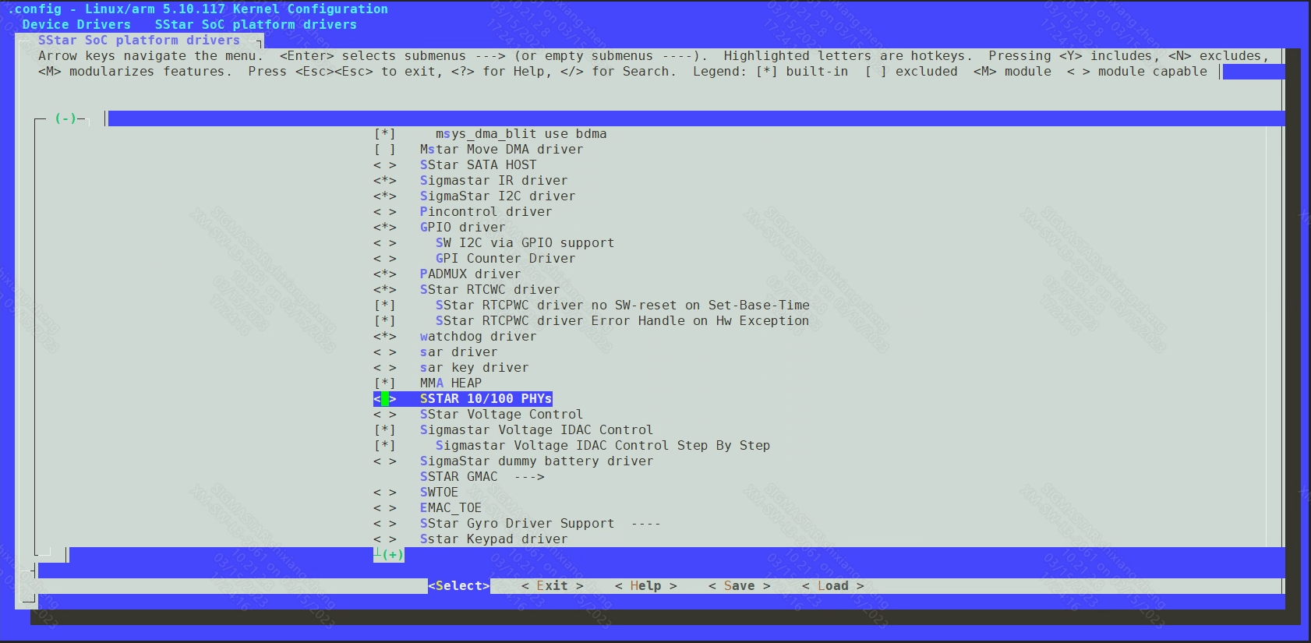Viewport: 1311px width, 643px height.
Task: Toggle msys_dma_blit use bdma option
Action: tap(385, 134)
